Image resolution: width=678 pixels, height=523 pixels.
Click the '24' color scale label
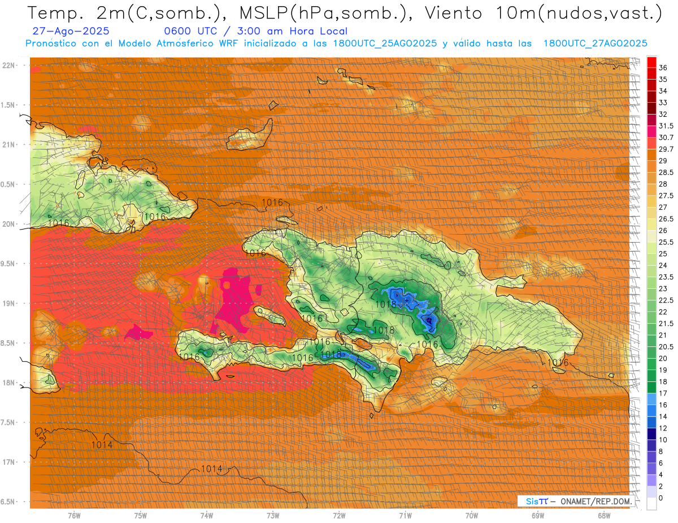[663, 265]
